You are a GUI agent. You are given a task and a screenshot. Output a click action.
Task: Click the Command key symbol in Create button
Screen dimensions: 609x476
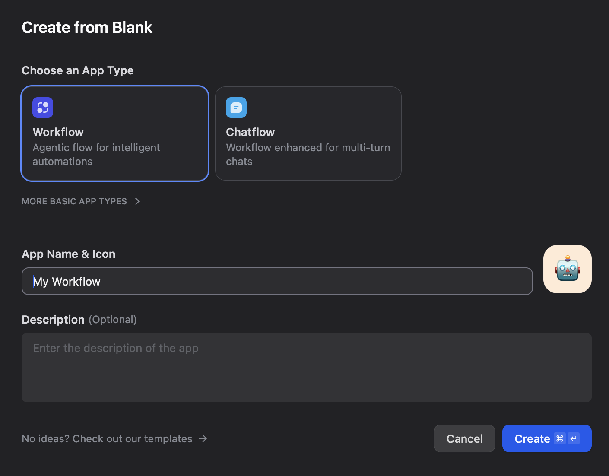click(560, 438)
